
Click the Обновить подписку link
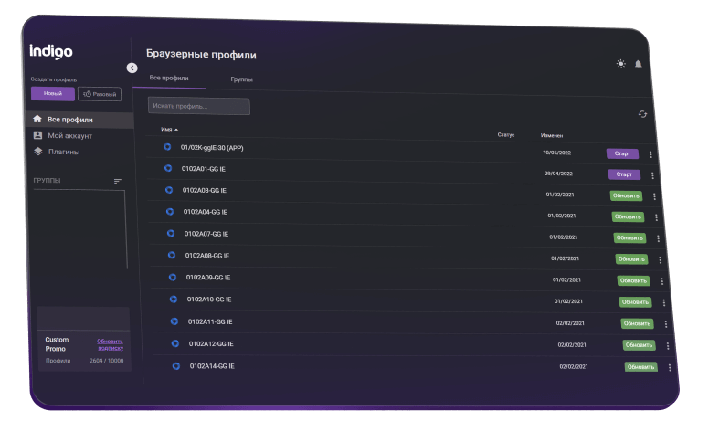pos(110,344)
